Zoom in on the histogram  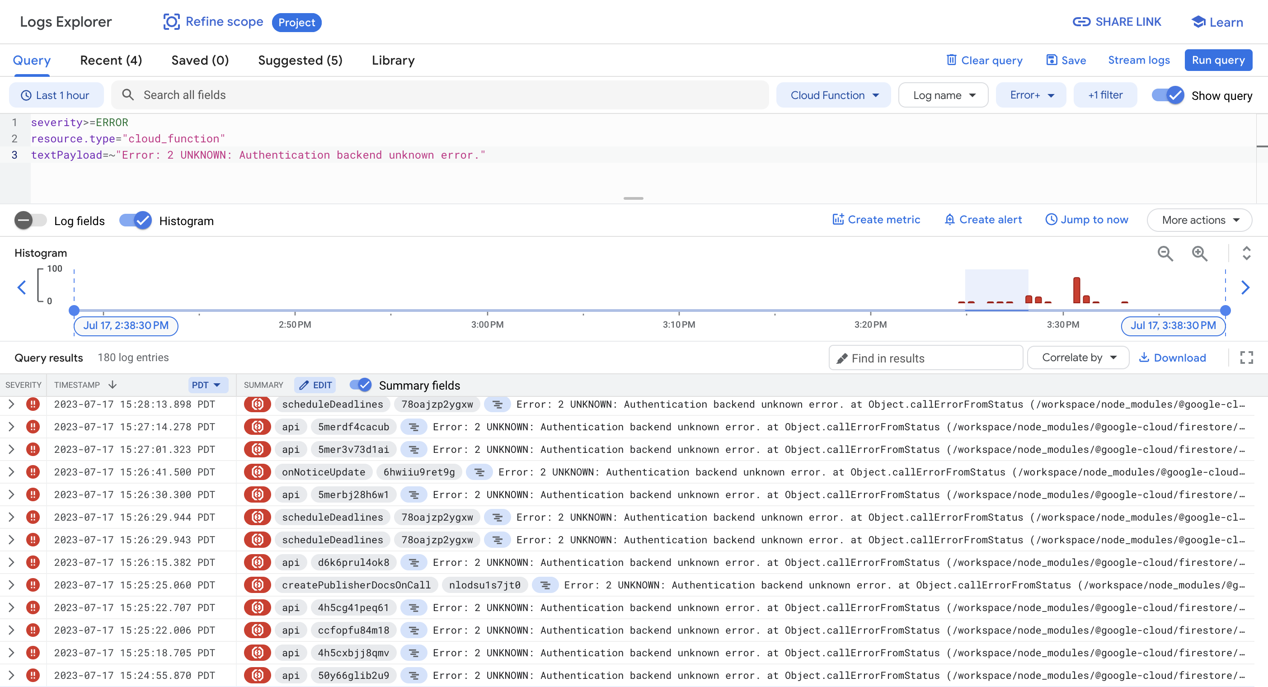1200,254
